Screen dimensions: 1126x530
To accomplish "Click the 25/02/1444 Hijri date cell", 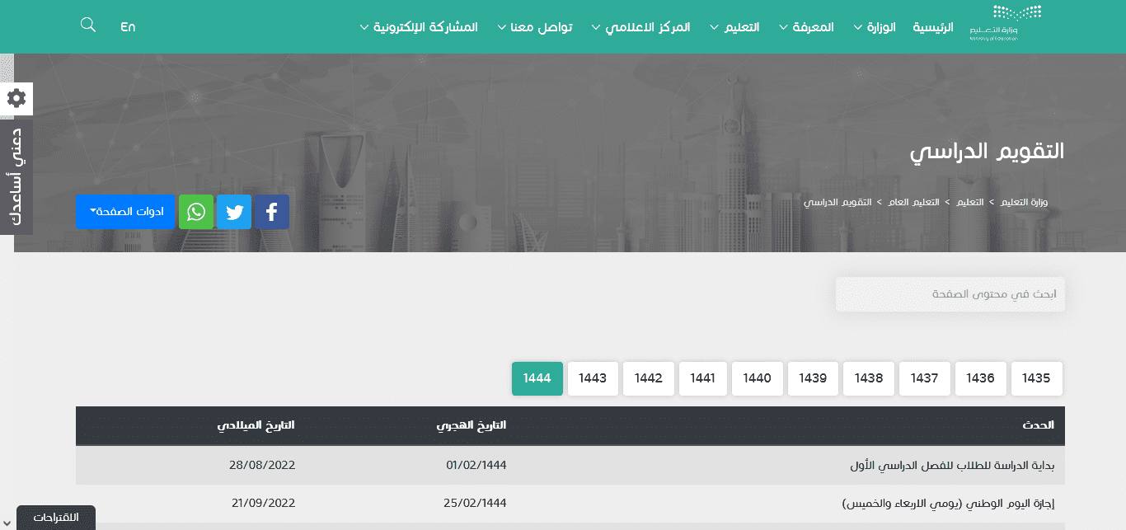I will pyautogui.click(x=476, y=503).
